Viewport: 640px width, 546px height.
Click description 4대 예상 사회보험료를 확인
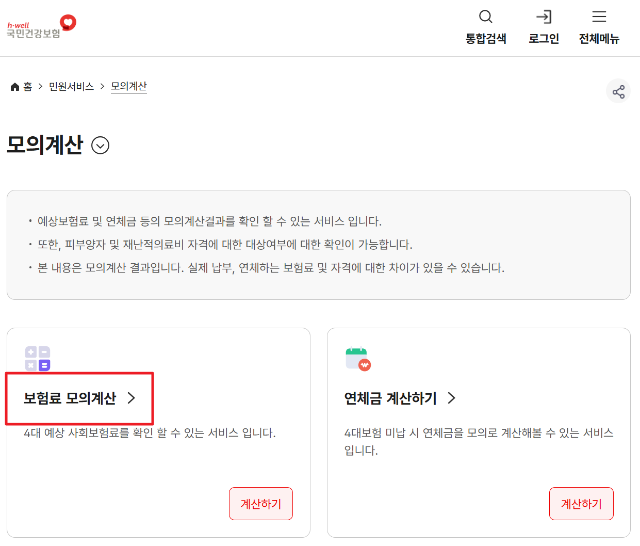150,432
